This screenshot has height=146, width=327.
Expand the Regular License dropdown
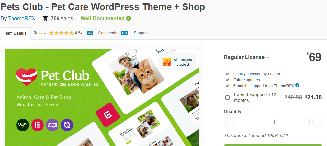(x=246, y=57)
